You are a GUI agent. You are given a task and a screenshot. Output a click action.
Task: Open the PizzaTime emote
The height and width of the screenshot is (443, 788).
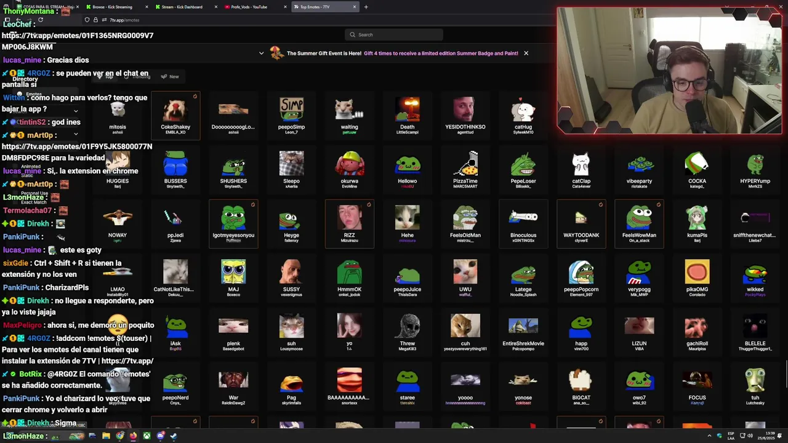click(x=465, y=170)
